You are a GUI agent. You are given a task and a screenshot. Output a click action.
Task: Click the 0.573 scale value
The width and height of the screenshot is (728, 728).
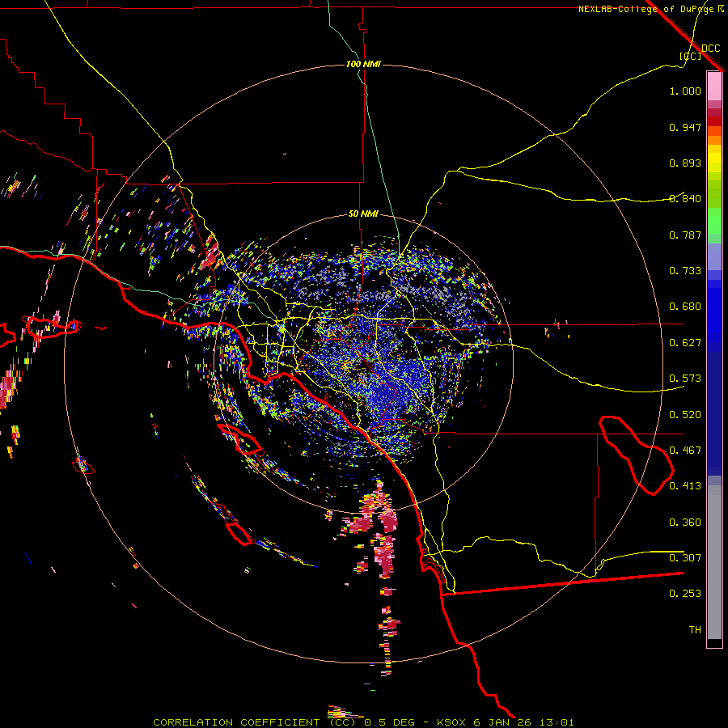685,379
